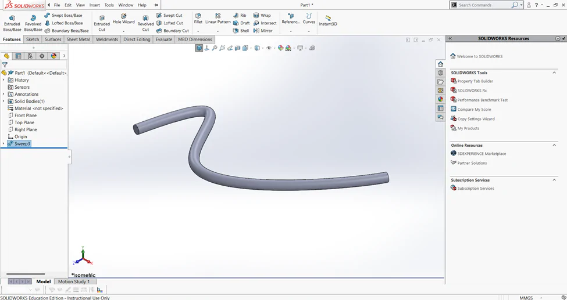Open the Linear Pattern dropdown arrow
Image resolution: width=567 pixels, height=300 pixels.
tap(217, 31)
